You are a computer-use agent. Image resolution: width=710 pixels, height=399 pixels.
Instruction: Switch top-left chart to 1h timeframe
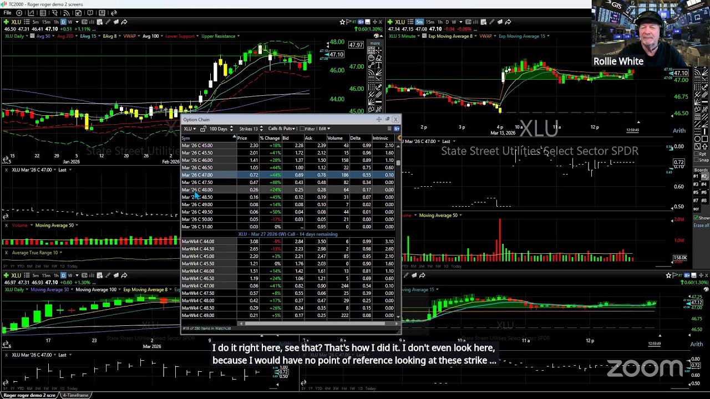(x=56, y=22)
